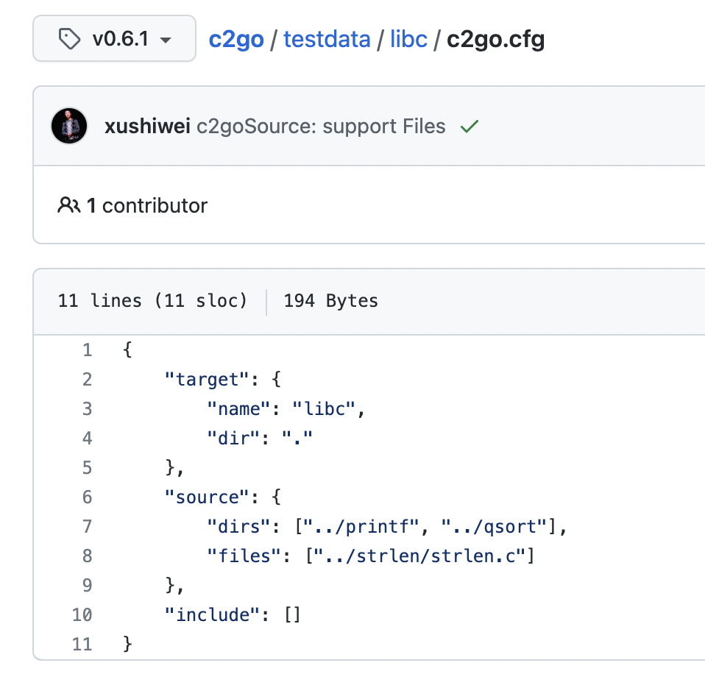Click the "../strlen/strlen.c" string in code
The height and width of the screenshot is (674, 705).
pyautogui.click(x=420, y=556)
